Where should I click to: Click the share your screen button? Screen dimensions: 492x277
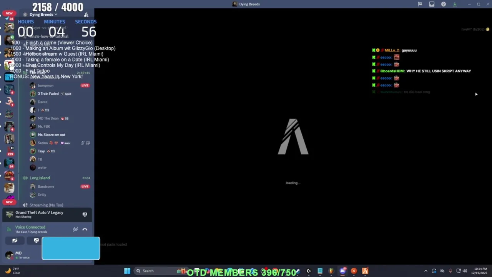pyautogui.click(x=36, y=240)
